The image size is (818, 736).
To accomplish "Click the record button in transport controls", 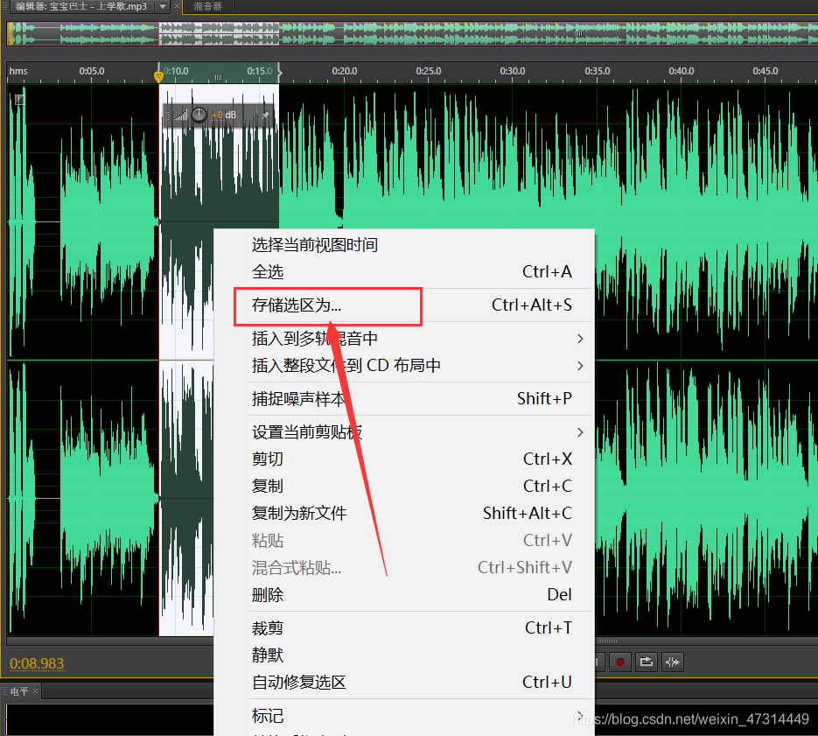I will (620, 662).
